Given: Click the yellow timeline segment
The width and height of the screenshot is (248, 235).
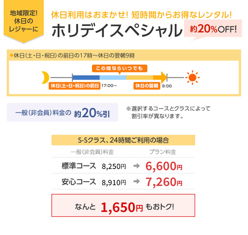Looking at the screenshot, I should tap(139, 78).
